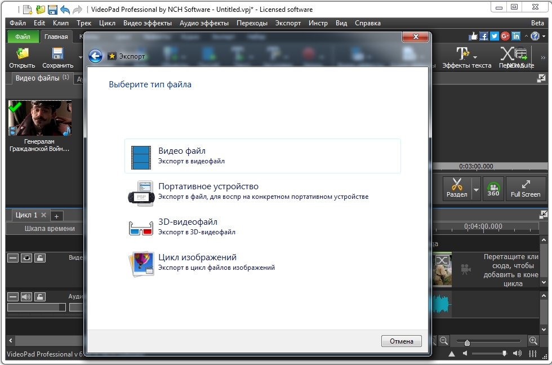Go back with the Экспорт dialog arrow

(x=95, y=56)
